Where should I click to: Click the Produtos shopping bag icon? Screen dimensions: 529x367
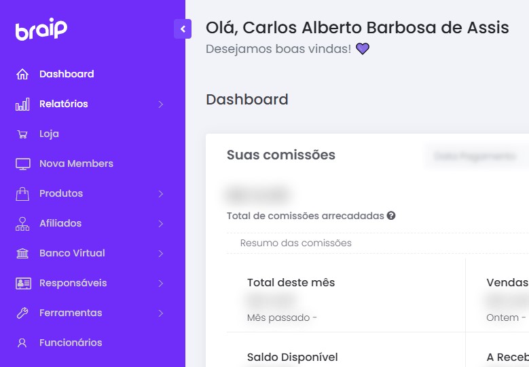pyautogui.click(x=22, y=193)
